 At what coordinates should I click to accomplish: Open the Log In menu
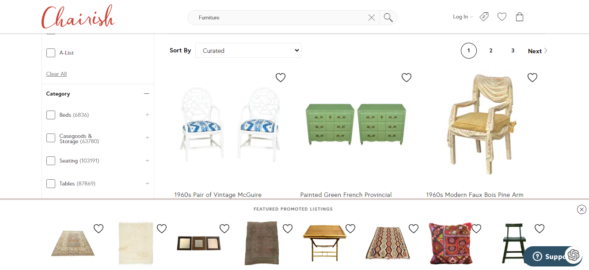pyautogui.click(x=463, y=17)
